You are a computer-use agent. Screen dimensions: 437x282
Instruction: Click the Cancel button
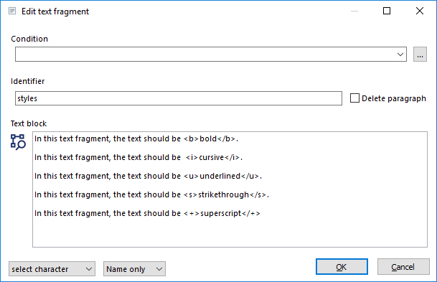click(403, 267)
